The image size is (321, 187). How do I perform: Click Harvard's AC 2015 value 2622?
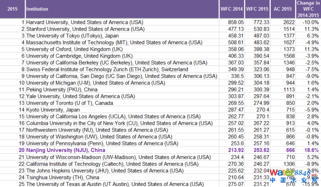pos(284,22)
